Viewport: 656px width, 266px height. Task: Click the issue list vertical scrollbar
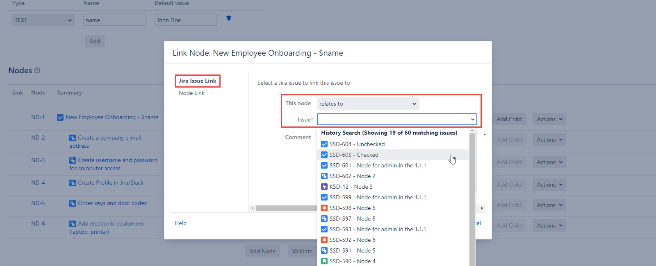pos(472,196)
